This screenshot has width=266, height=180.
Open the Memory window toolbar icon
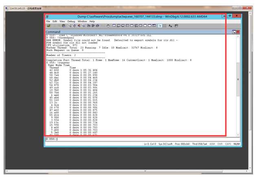click(132, 26)
